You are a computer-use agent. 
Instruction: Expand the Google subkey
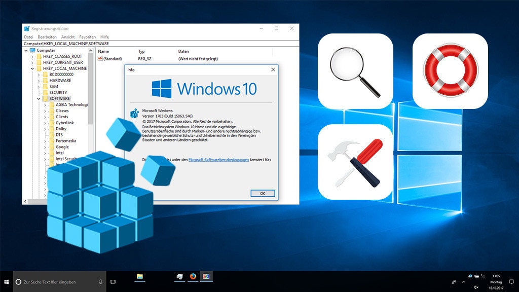45,147
